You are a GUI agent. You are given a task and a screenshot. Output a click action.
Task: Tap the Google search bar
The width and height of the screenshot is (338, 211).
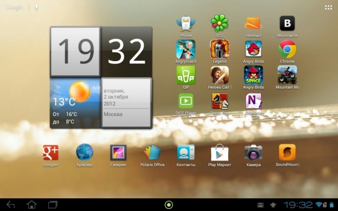tap(14, 7)
